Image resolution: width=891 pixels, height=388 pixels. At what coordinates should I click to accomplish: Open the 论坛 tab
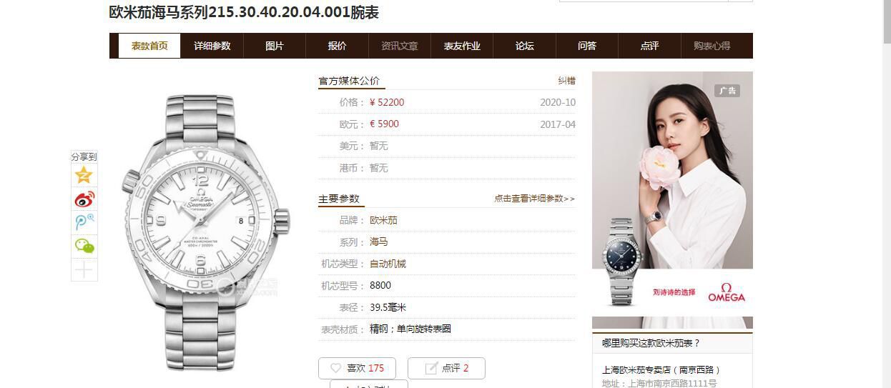point(525,46)
